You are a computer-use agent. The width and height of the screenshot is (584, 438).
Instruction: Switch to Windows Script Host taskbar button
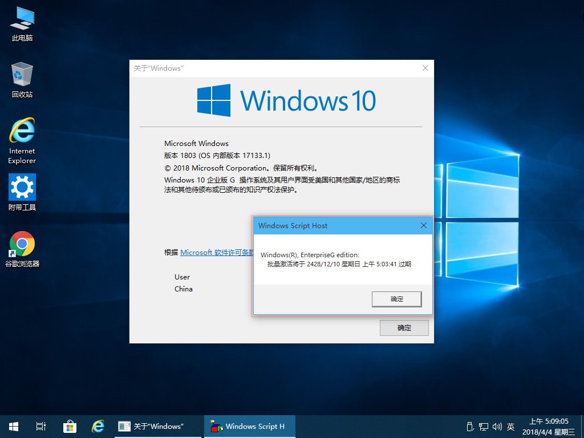(250, 427)
